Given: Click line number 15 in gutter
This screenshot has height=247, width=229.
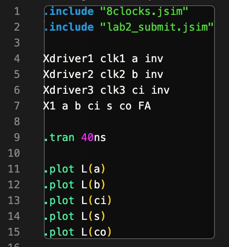Looking at the screenshot, I should [x=14, y=232].
